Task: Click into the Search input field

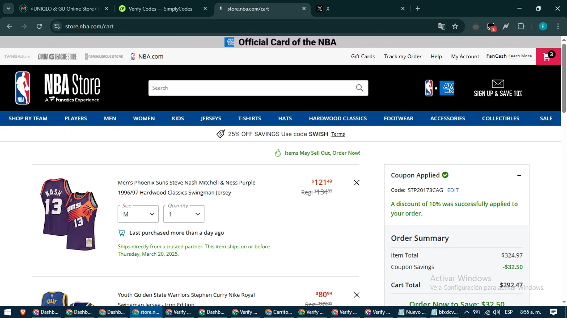Action: pos(251,88)
